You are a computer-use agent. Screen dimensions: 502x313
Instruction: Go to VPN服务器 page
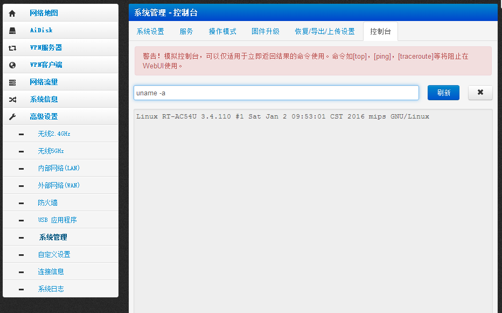coord(60,47)
